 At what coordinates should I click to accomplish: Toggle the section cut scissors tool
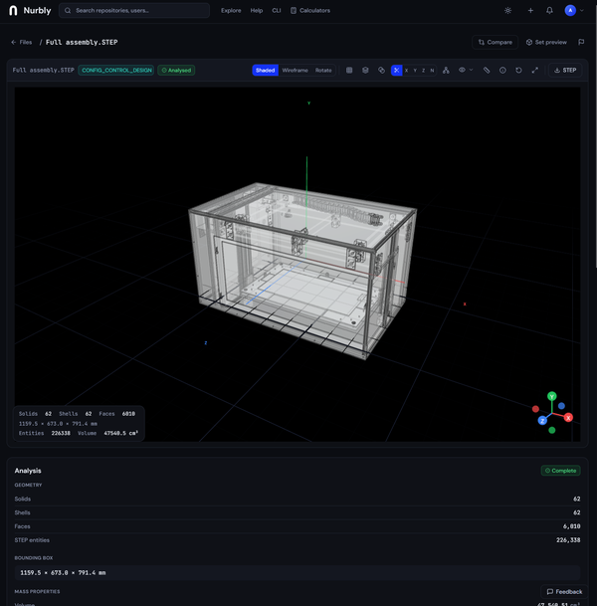396,71
